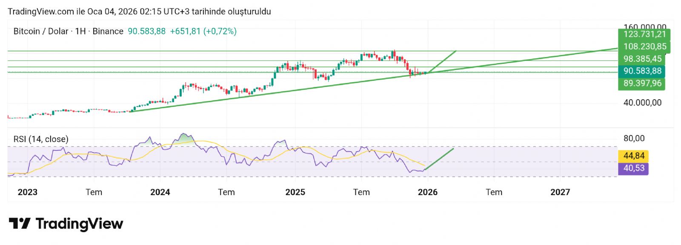
Task: Select the 2026 time axis label
Action: [427, 192]
